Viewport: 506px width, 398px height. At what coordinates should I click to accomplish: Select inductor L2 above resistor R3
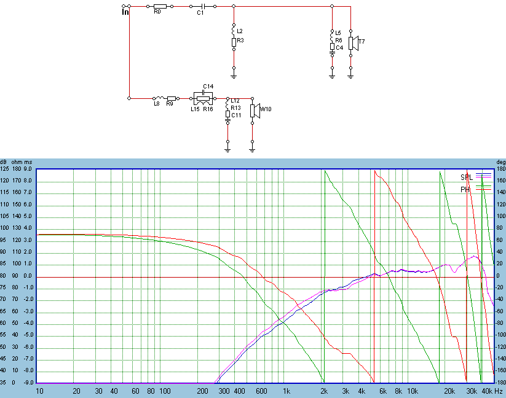[234, 29]
